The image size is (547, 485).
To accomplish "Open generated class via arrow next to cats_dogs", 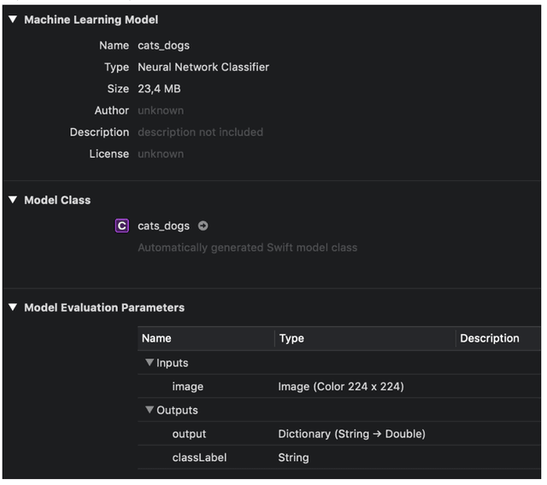I will (x=203, y=226).
